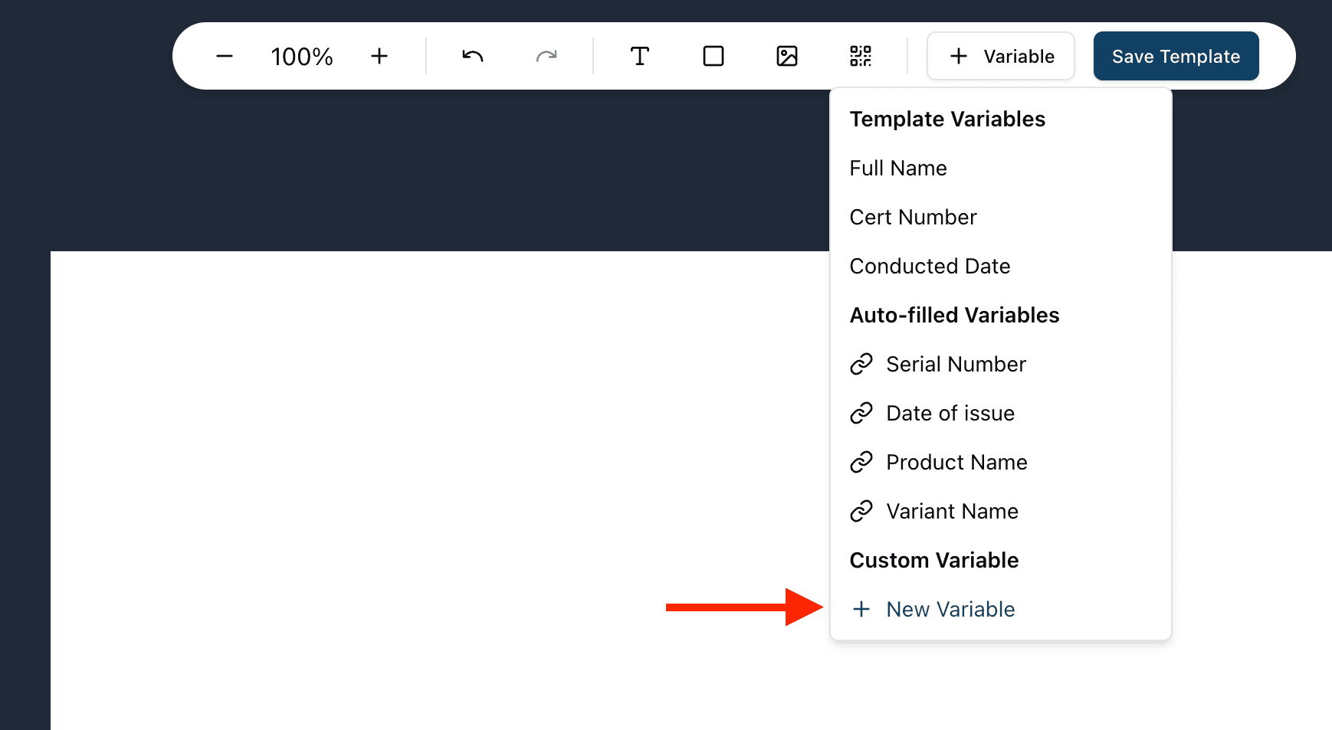1332x730 pixels.
Task: Insert the Date of issue variable
Action: pyautogui.click(x=950, y=413)
